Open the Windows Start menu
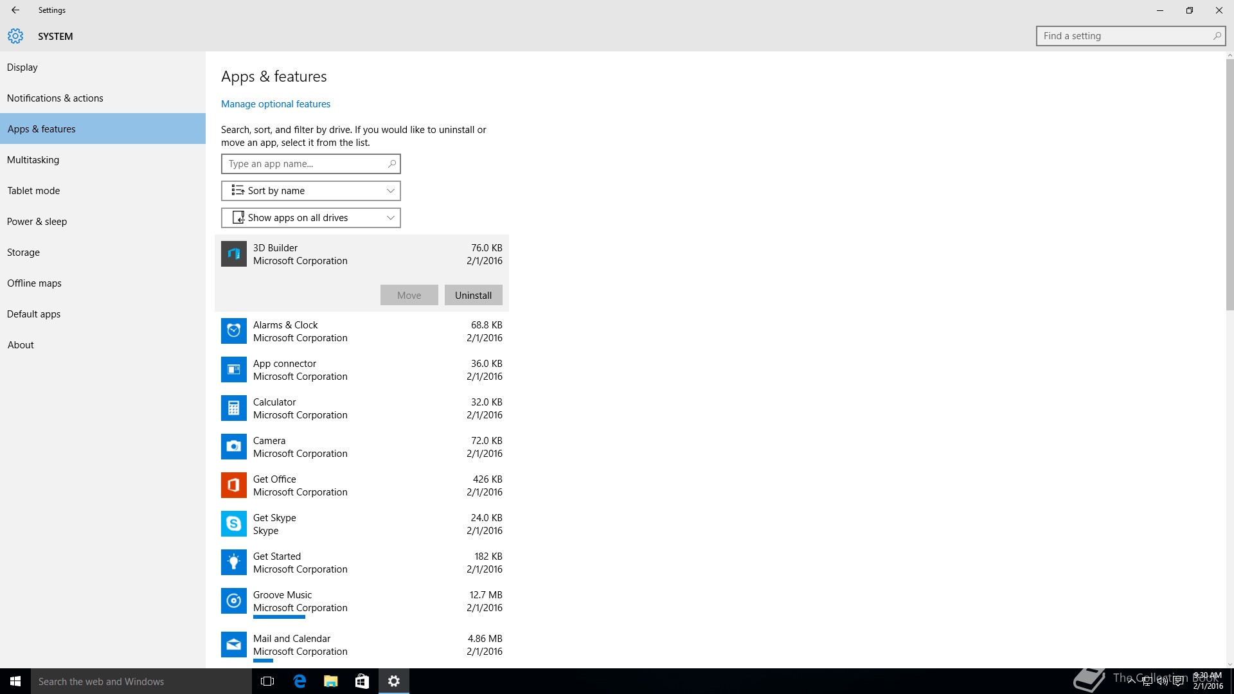Image resolution: width=1234 pixels, height=694 pixels. pyautogui.click(x=15, y=681)
